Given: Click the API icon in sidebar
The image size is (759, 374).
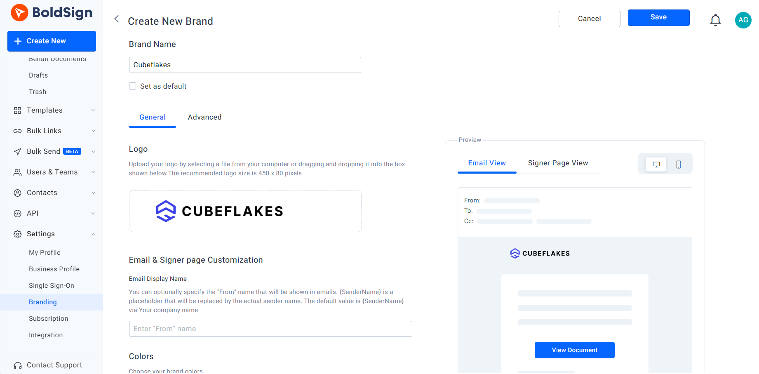Looking at the screenshot, I should [x=17, y=214].
